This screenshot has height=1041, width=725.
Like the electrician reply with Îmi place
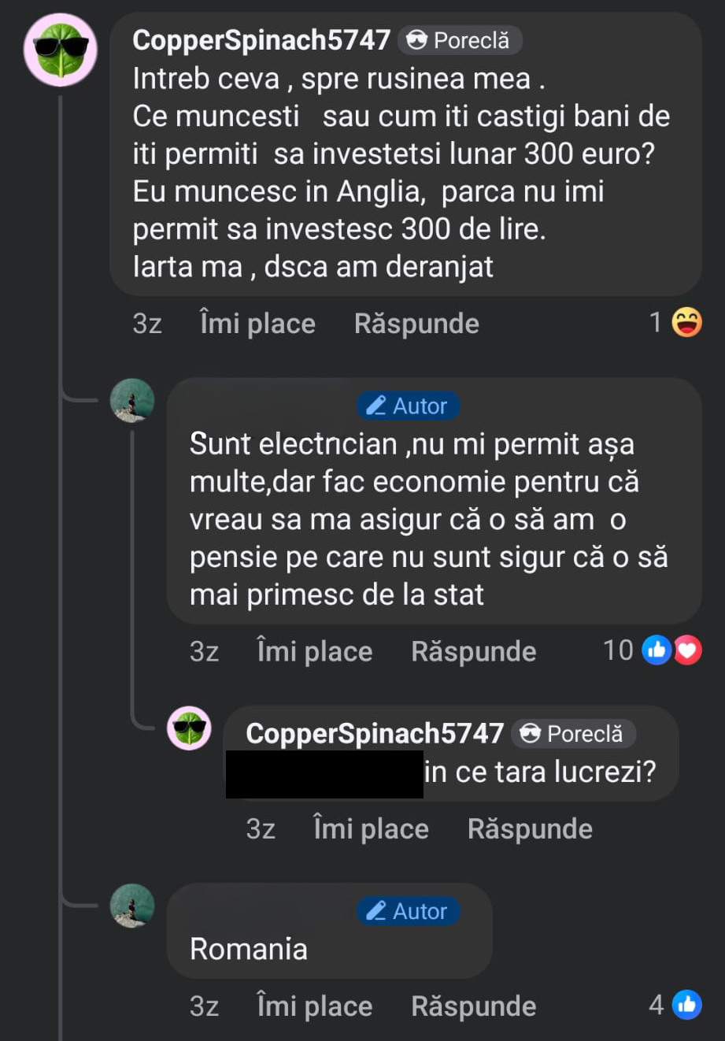[314, 651]
